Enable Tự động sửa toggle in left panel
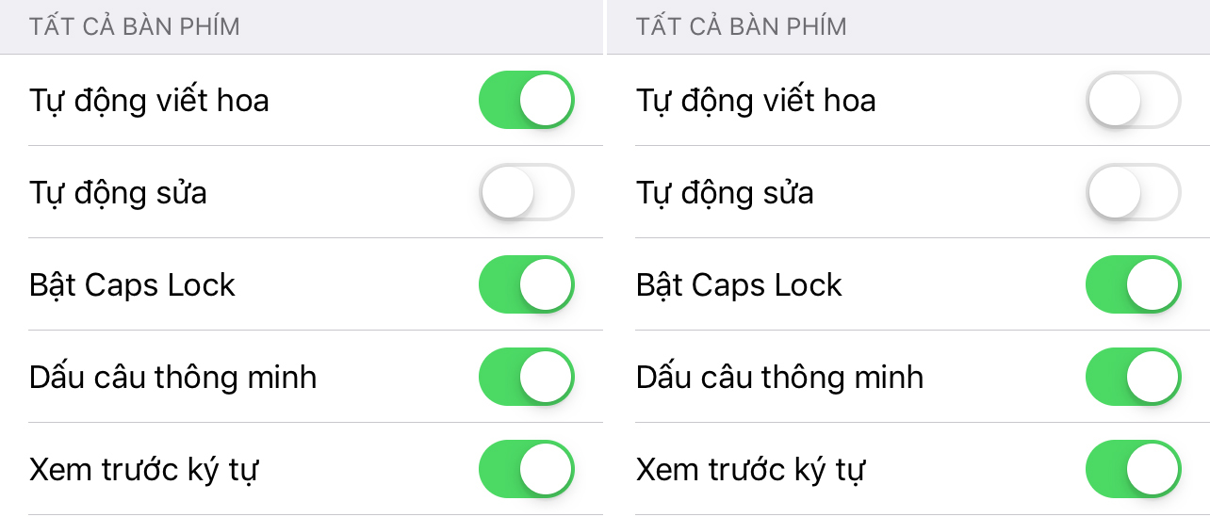 526,192
